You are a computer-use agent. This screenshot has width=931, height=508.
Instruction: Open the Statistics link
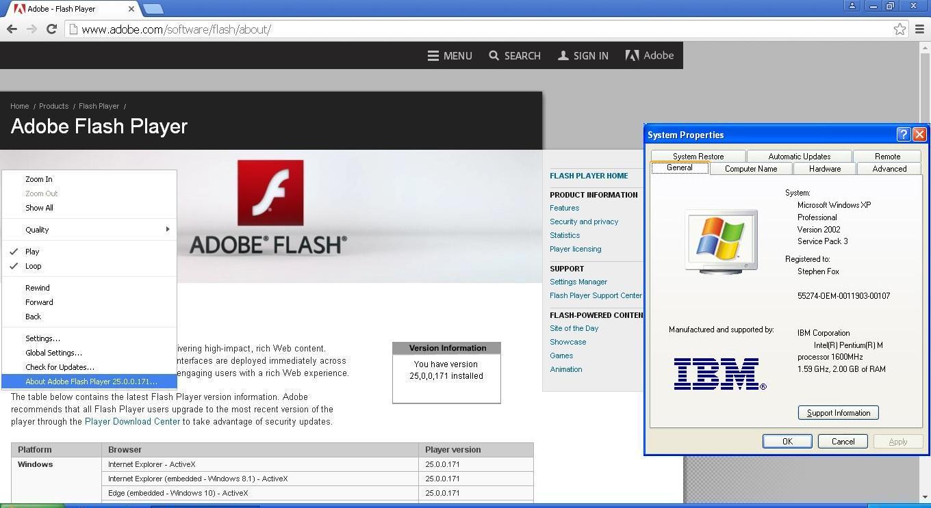[565, 235]
